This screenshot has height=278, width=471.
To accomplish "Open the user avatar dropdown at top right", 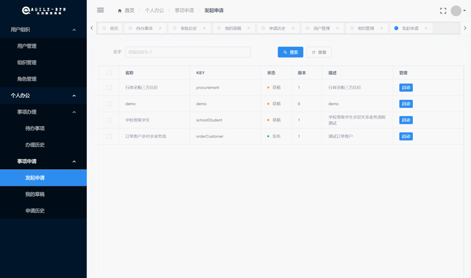I will [x=455, y=10].
